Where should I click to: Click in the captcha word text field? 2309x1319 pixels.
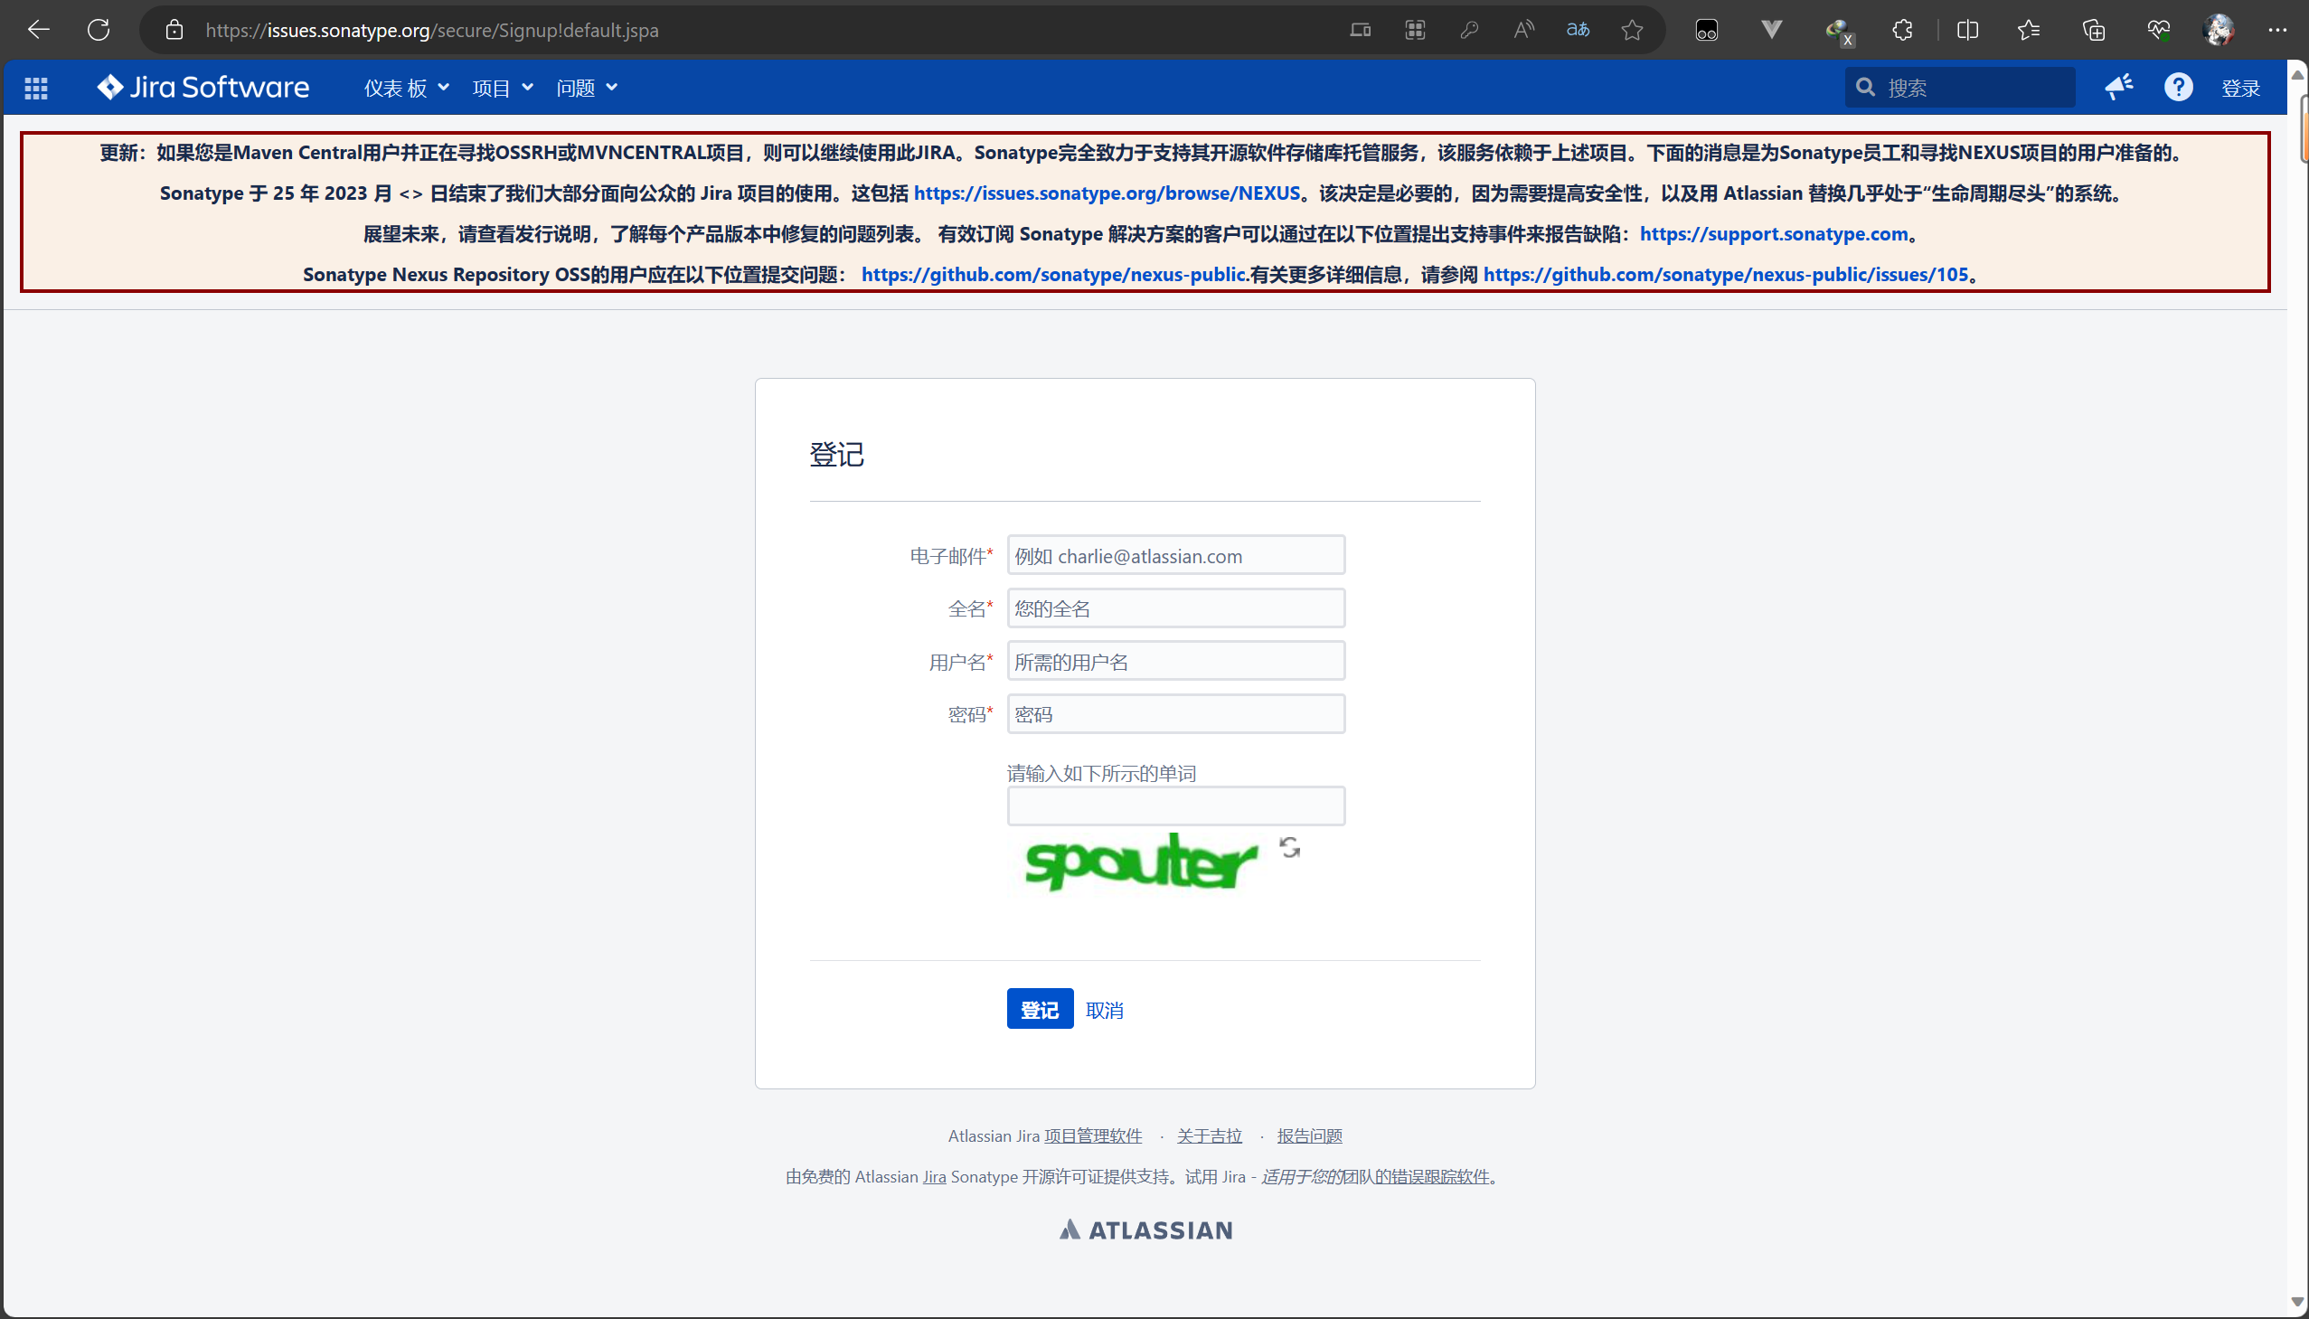1175,806
